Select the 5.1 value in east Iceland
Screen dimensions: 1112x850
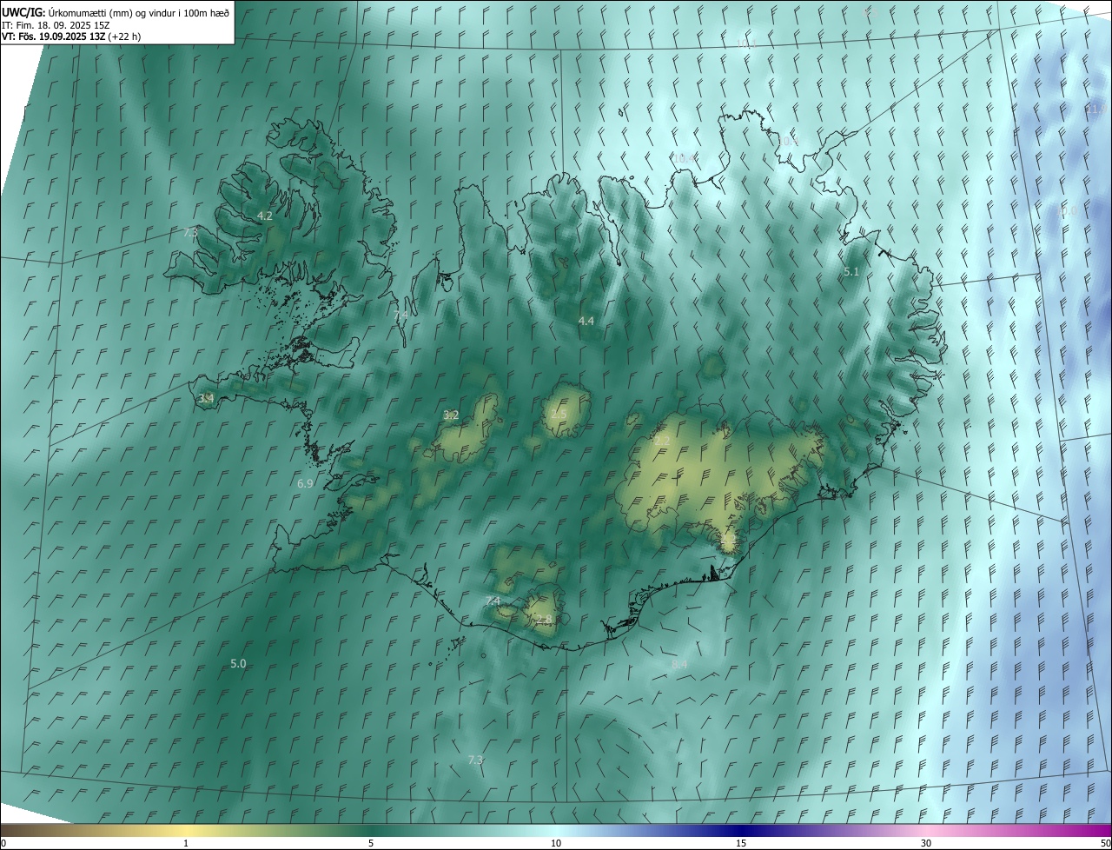pos(851,272)
